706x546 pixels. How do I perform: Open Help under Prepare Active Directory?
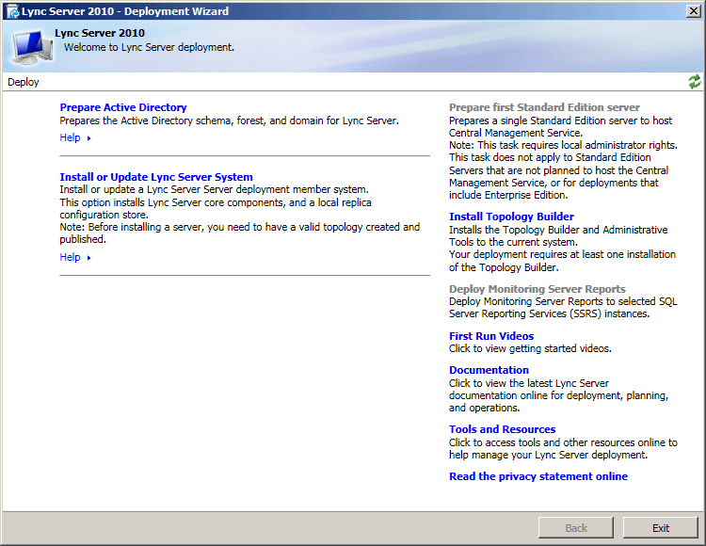click(x=70, y=137)
